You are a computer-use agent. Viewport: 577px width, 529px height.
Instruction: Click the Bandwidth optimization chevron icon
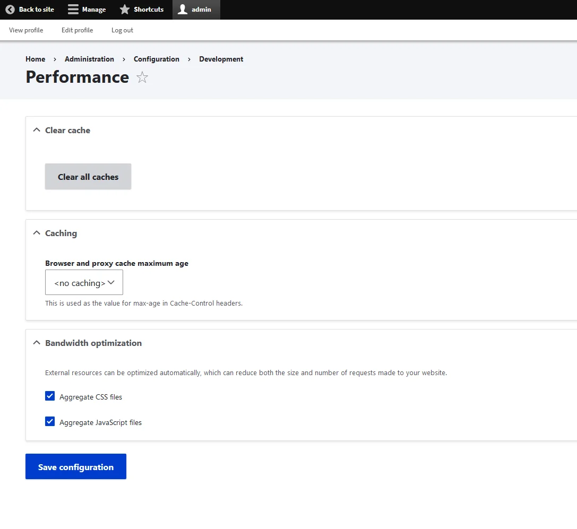click(x=36, y=342)
